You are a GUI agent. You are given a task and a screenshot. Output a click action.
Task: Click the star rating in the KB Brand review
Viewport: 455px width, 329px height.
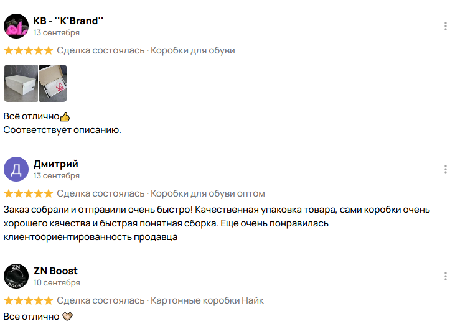pos(28,50)
